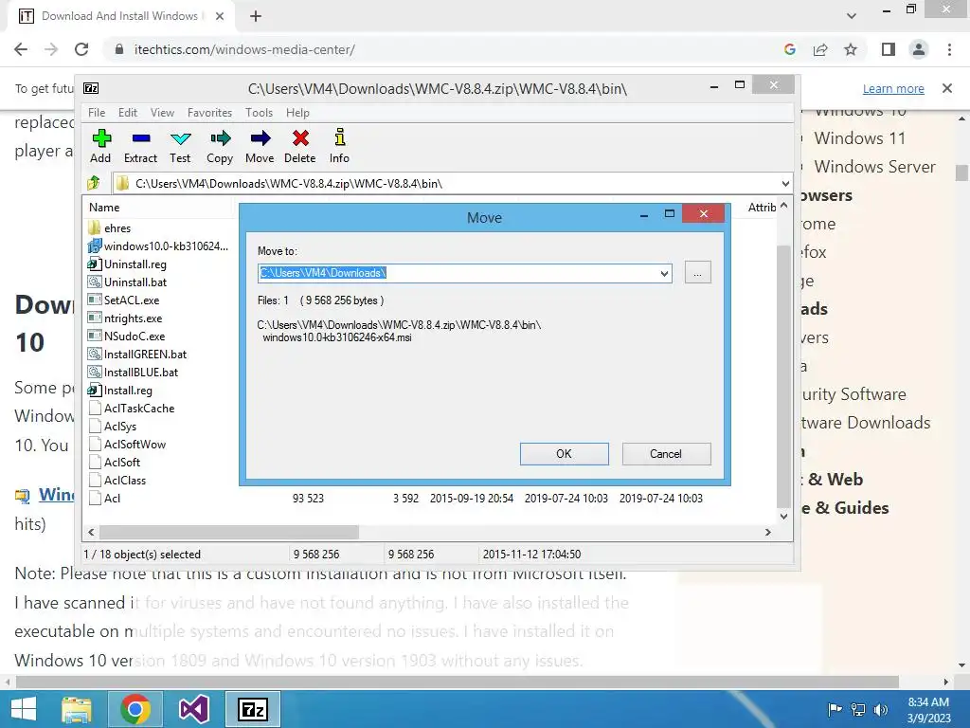Open the View menu in 7-Zip

[x=162, y=113]
